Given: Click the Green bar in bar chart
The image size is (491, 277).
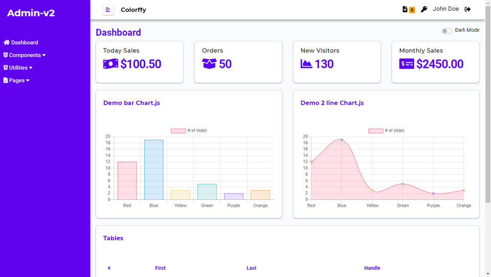Looking at the screenshot, I should point(207,192).
